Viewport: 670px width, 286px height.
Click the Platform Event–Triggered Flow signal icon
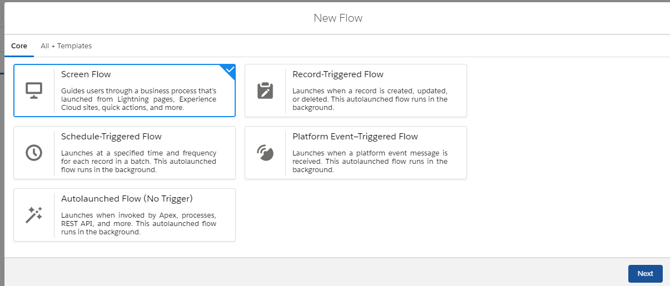(265, 153)
